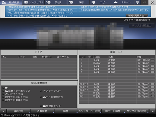Viewport: 156px width, 117px height.
Task: Click 中とじ両端くず箱 status indicator
Action: pyautogui.click(x=3, y=100)
